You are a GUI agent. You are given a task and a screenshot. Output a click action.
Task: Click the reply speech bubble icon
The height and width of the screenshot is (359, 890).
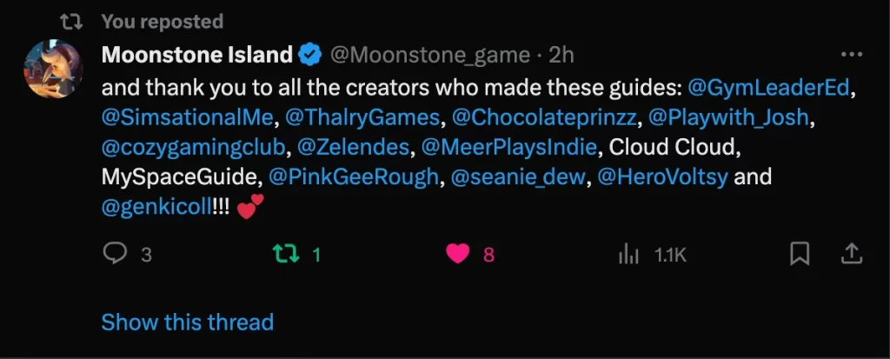(x=116, y=254)
